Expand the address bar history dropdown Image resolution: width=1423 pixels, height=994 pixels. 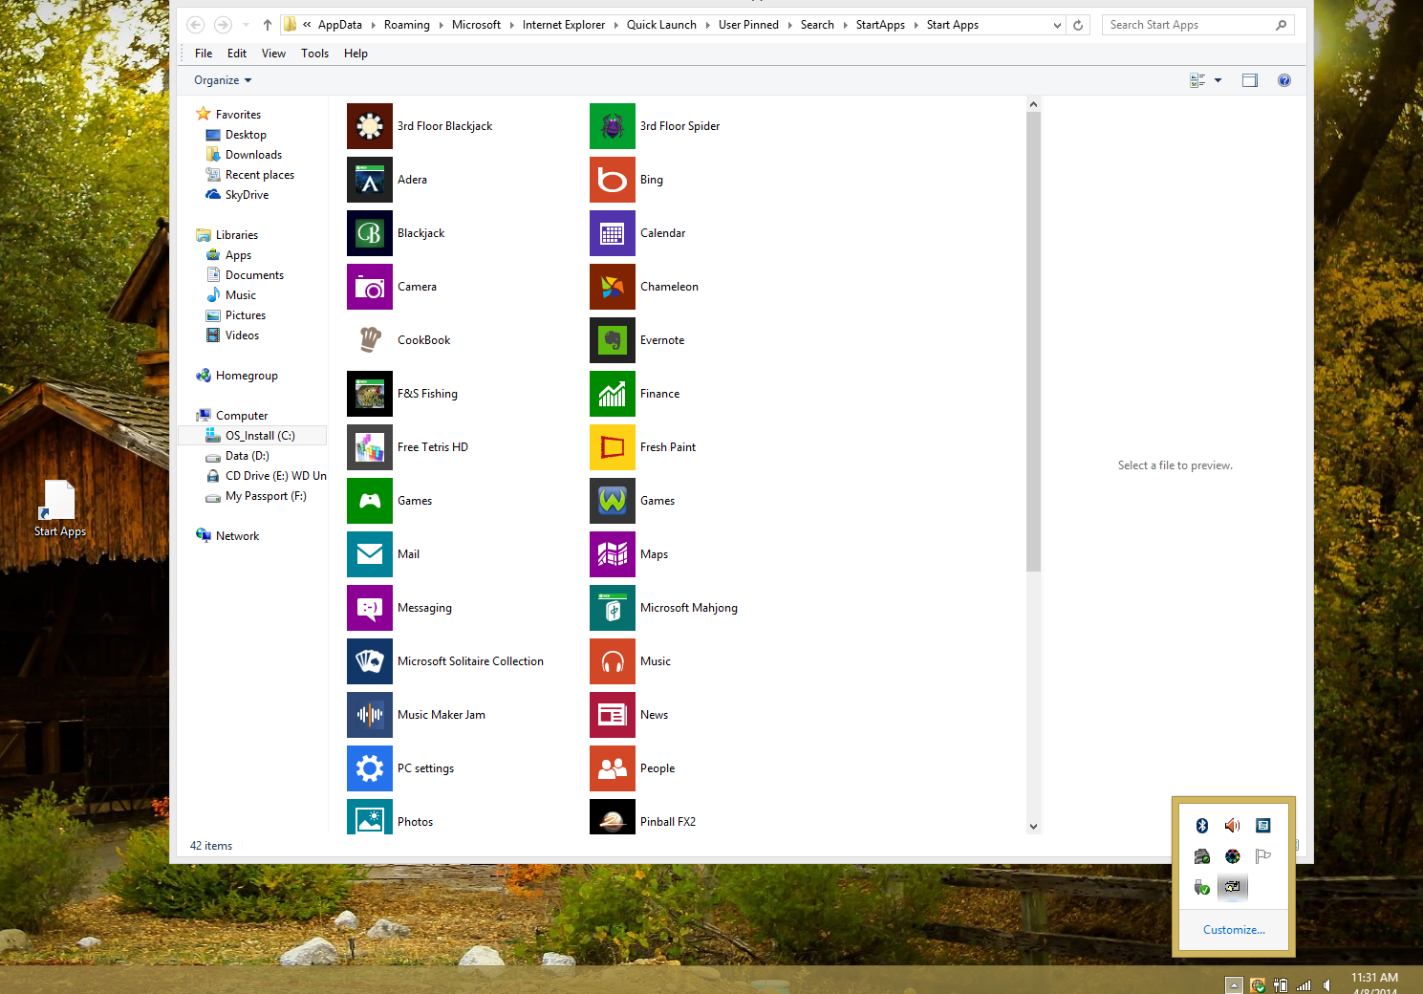(x=1057, y=26)
